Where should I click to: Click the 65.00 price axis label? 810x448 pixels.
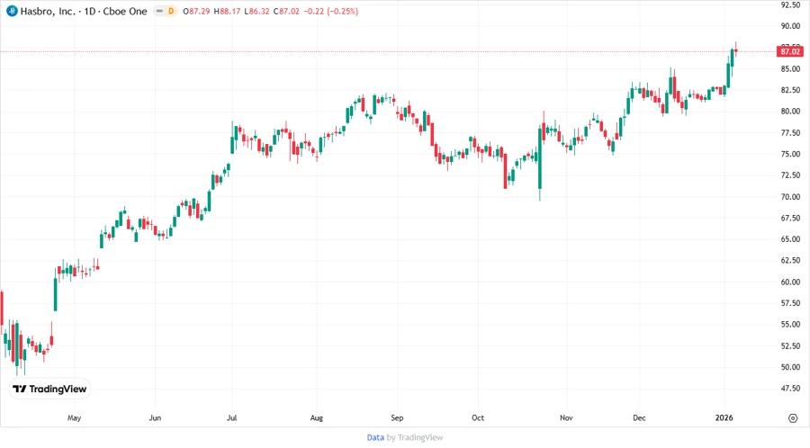[x=790, y=239]
